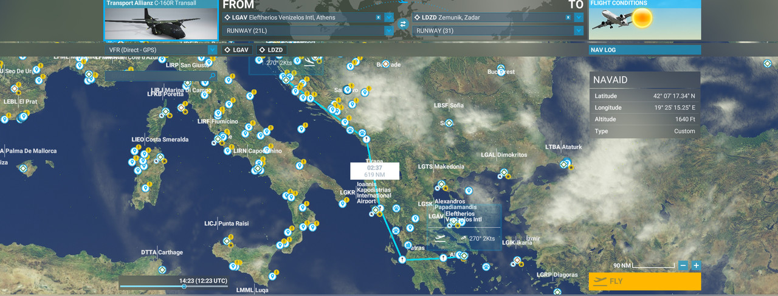Select the LGAV waypoint chip
The height and width of the screenshot is (296, 778).
[x=236, y=50]
